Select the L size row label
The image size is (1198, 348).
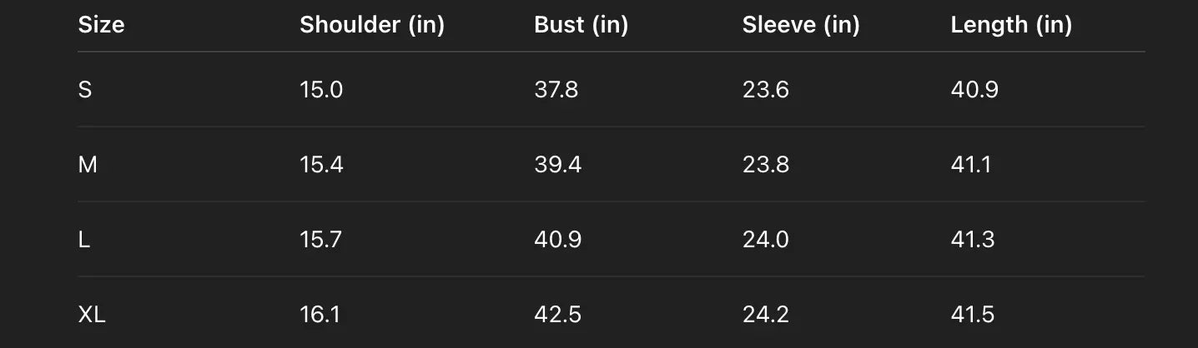[x=83, y=240]
